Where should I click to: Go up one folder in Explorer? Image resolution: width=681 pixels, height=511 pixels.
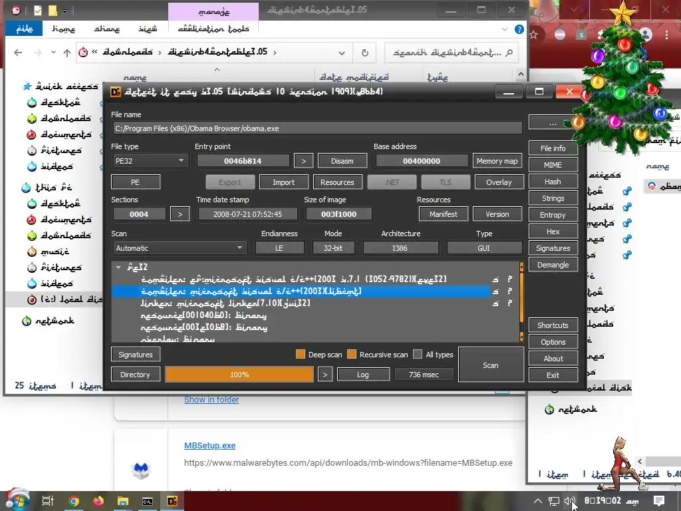pyautogui.click(x=67, y=53)
